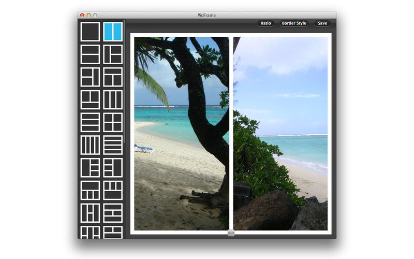Pick layout with three left cells and tall right column
Viewport: 414px width, 259px height.
click(x=113, y=168)
